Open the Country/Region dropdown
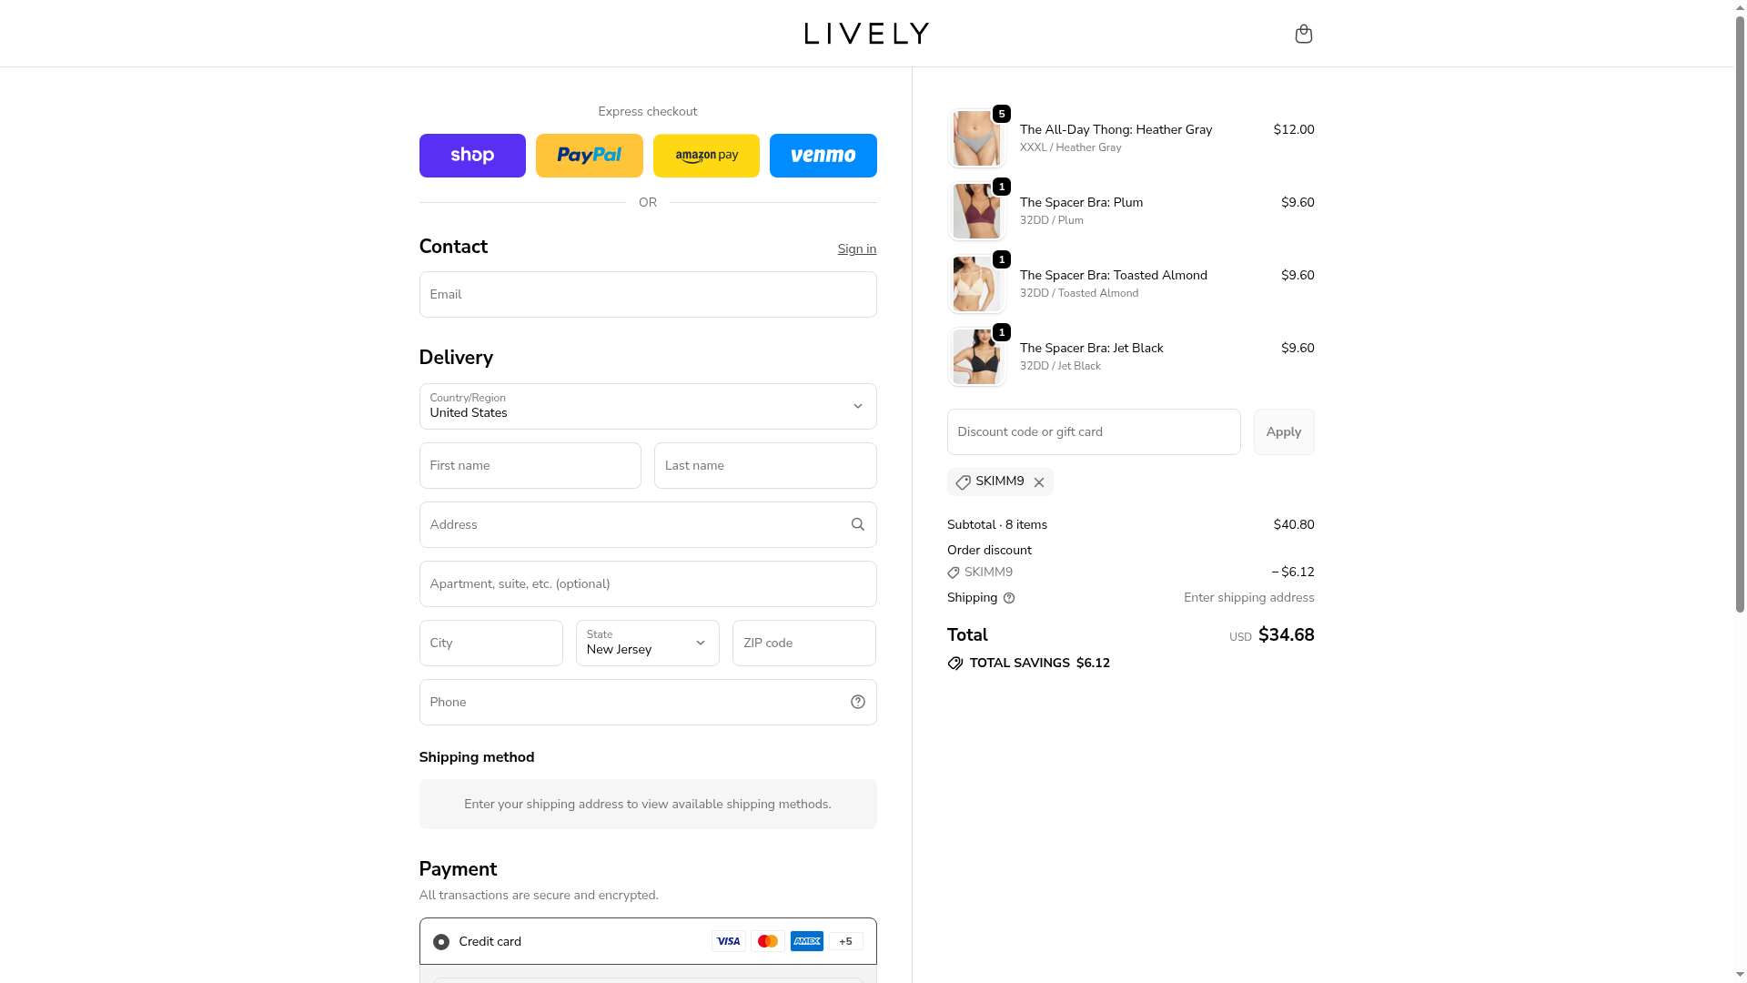The height and width of the screenshot is (983, 1747). pos(648,406)
